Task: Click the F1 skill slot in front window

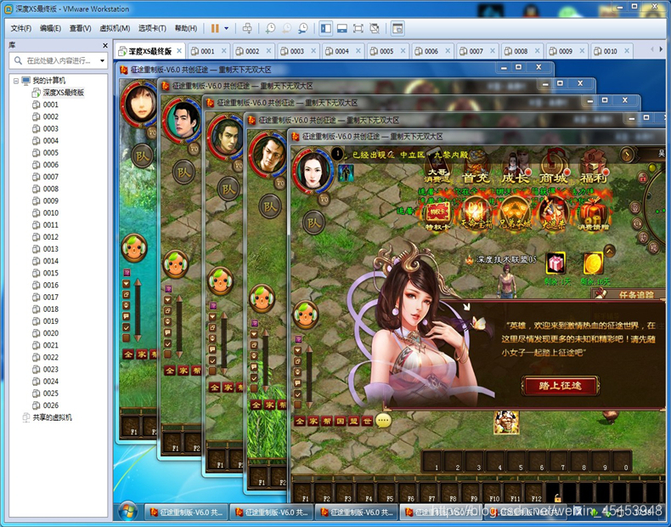Action: click(x=303, y=492)
